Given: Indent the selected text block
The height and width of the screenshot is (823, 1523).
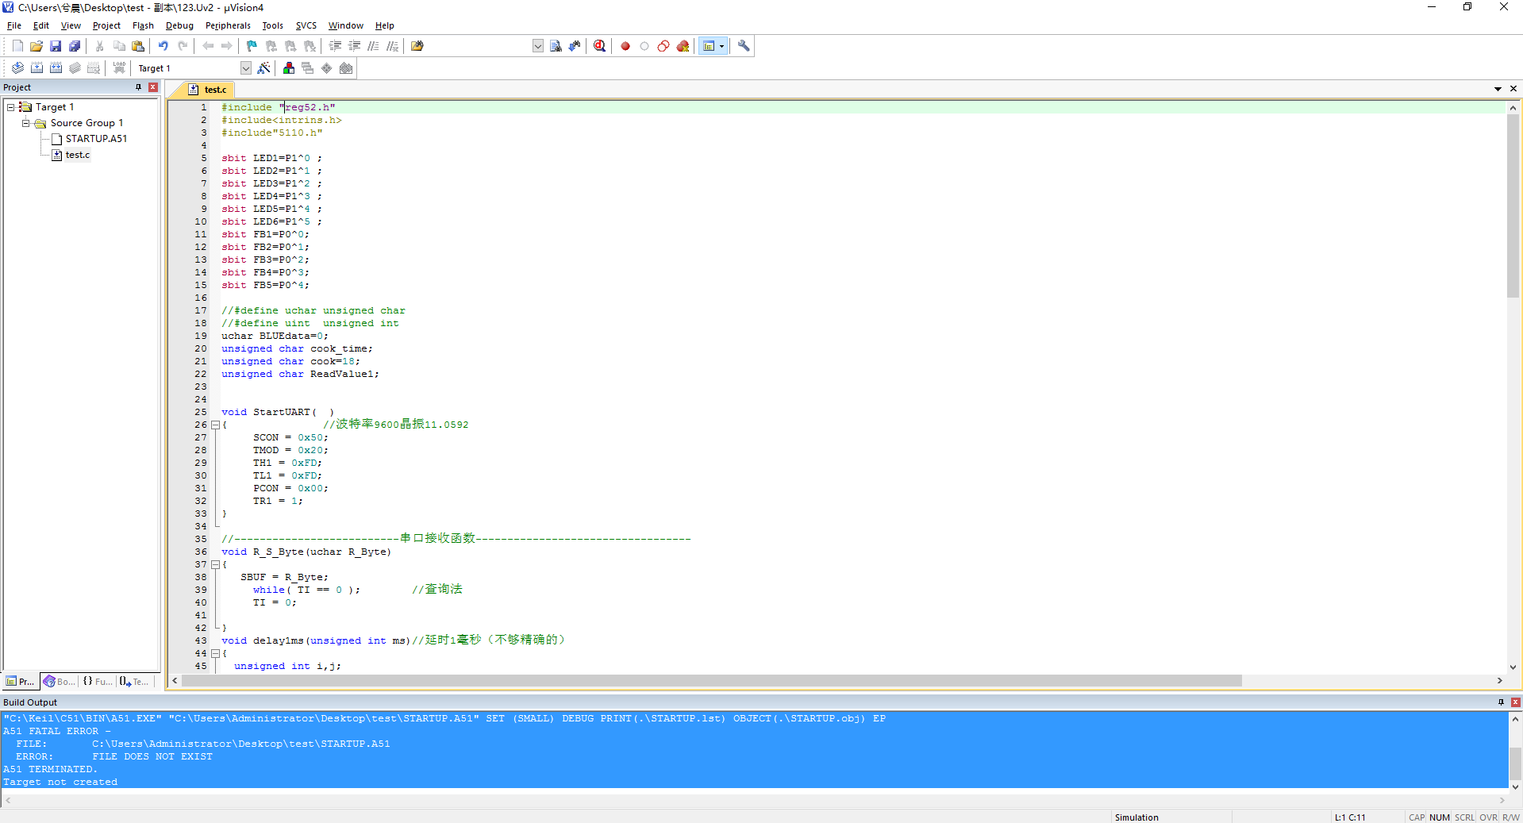Looking at the screenshot, I should pyautogui.click(x=335, y=46).
